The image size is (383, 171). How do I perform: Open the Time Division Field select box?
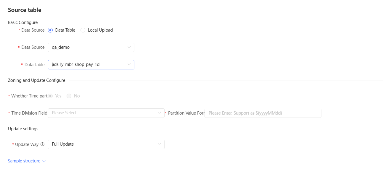point(104,113)
